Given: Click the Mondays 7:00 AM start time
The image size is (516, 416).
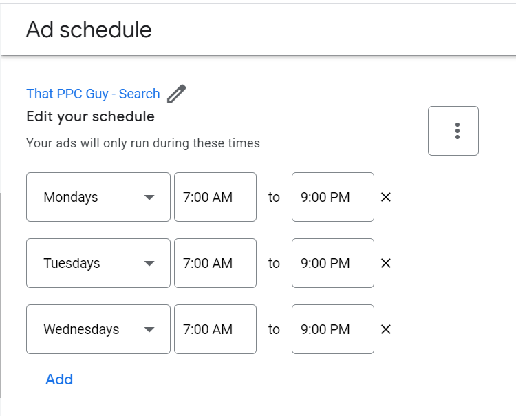Looking at the screenshot, I should [215, 197].
